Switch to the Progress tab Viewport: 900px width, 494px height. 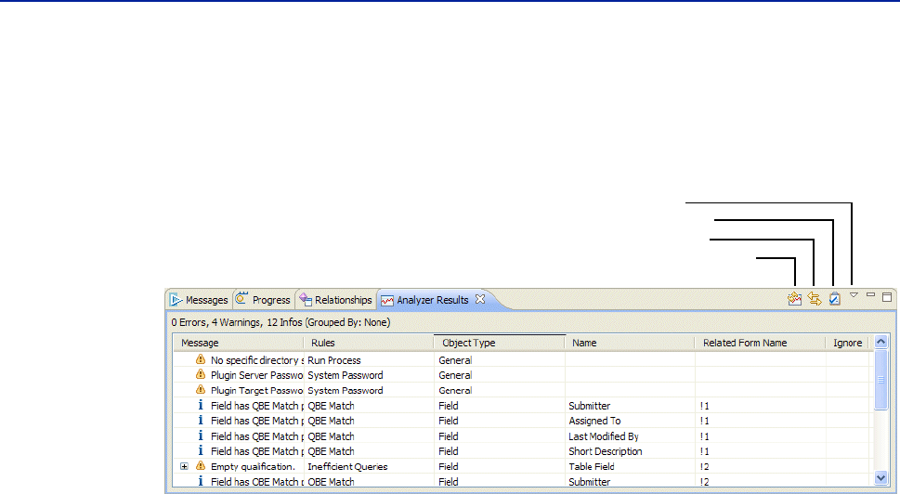(264, 300)
